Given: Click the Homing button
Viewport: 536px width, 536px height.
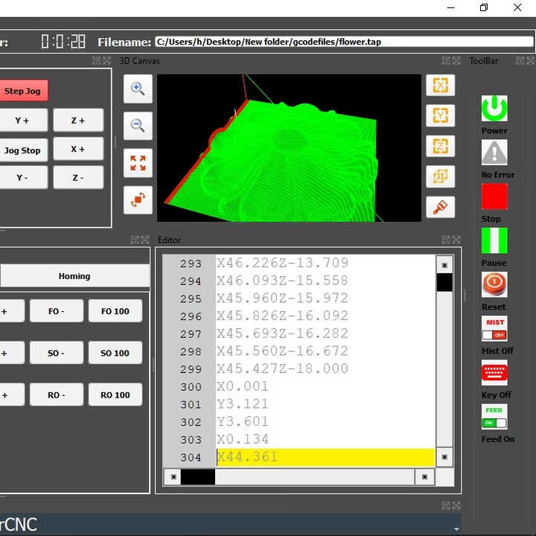Looking at the screenshot, I should [74, 275].
